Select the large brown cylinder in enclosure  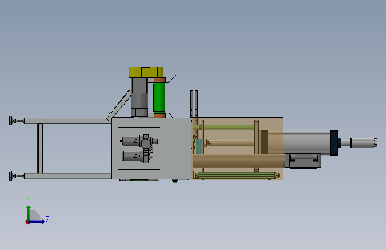pos(238,161)
